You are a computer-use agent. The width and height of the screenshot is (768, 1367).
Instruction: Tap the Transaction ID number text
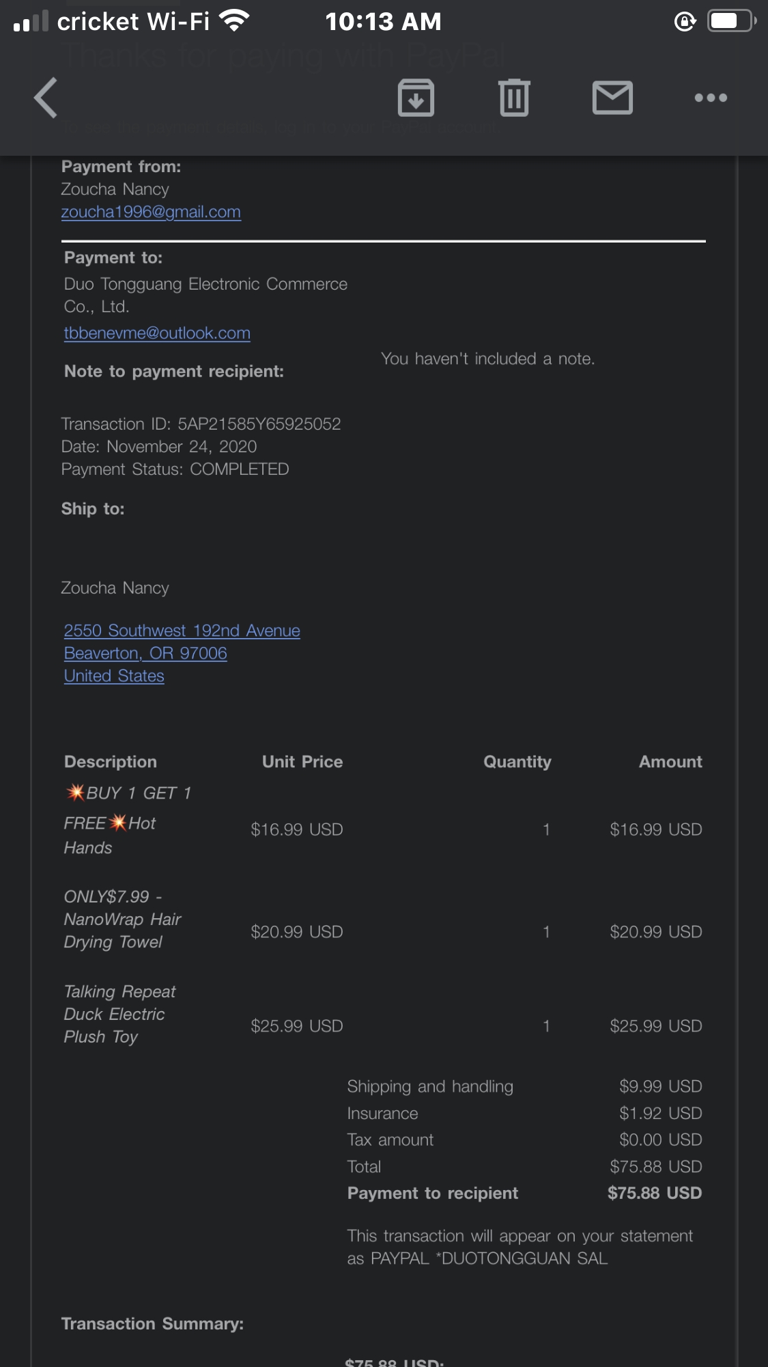point(259,424)
